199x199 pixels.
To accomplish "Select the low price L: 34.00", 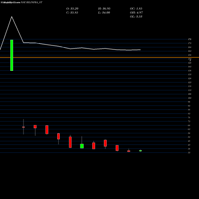I will 104,13.
